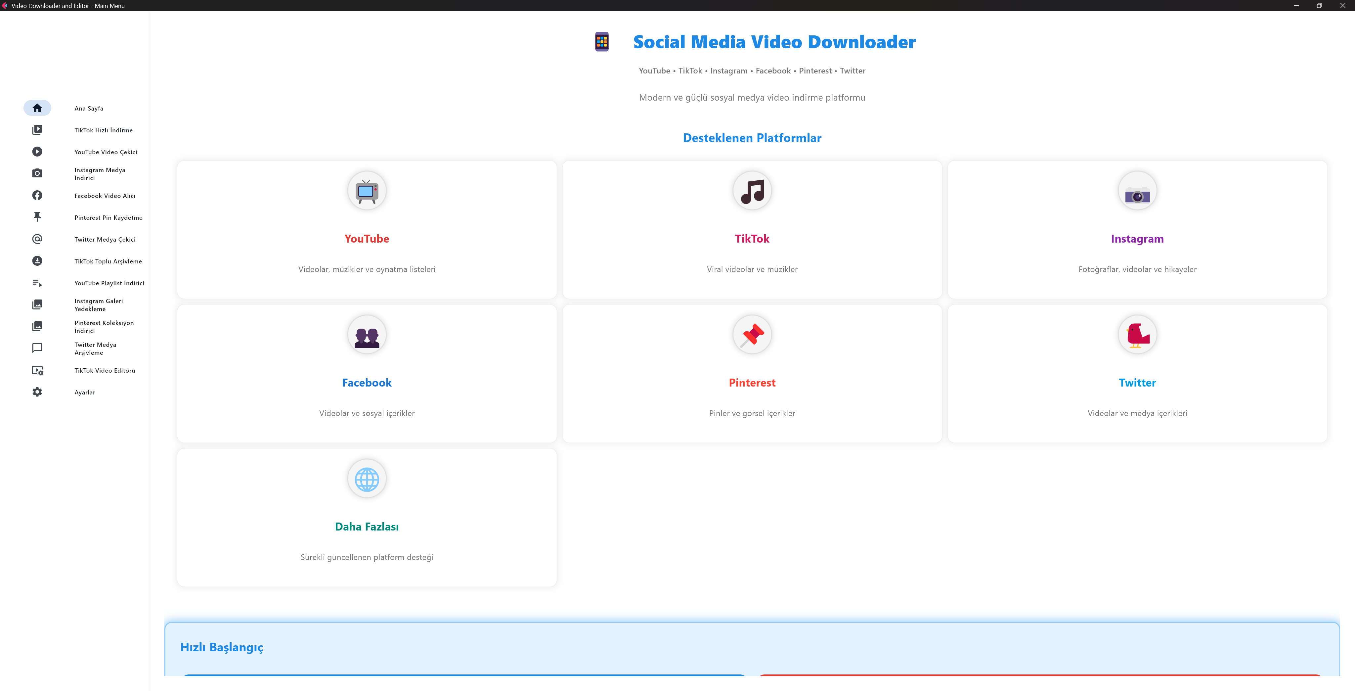1355x691 pixels.
Task: Click the Ana Sayfa home icon
Action: coord(37,108)
